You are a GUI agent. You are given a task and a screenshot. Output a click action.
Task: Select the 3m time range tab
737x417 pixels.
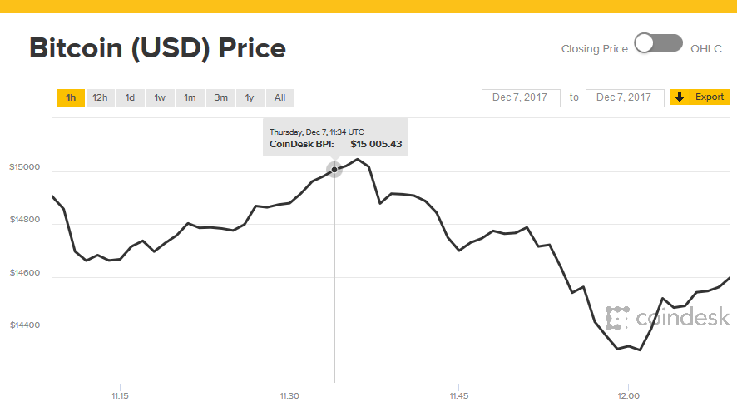coord(220,98)
